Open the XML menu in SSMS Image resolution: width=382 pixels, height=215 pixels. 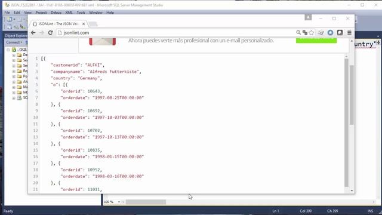tap(69, 13)
